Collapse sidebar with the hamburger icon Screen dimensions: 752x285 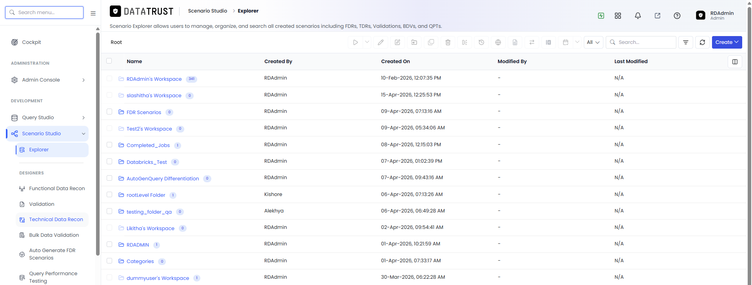tap(93, 13)
